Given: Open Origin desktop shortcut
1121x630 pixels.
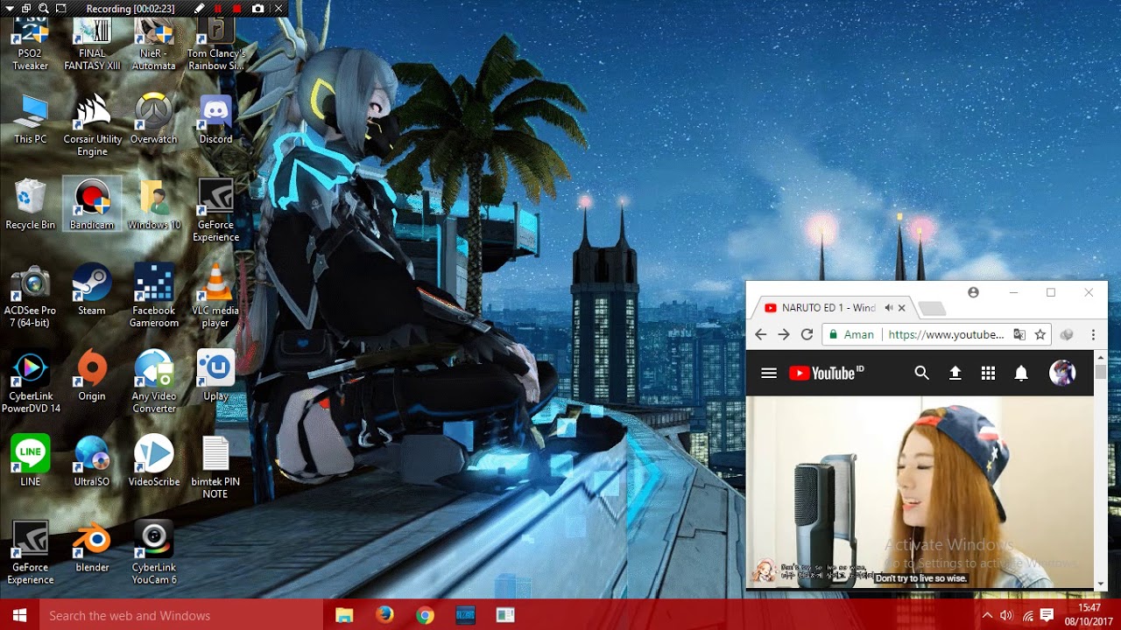Looking at the screenshot, I should pos(92,376).
